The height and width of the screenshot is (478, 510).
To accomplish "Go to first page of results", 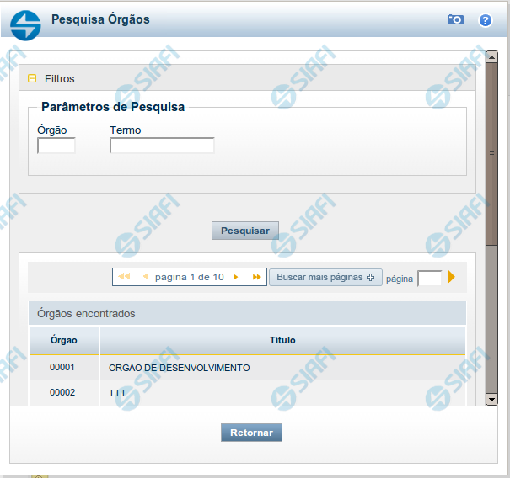I will [124, 277].
